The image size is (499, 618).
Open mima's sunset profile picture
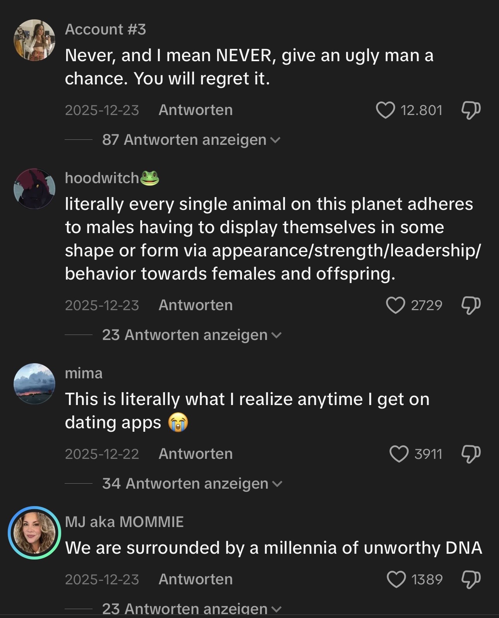pos(34,384)
